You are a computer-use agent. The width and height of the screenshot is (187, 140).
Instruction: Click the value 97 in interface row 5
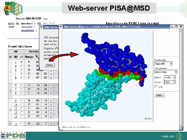click(x=38, y=78)
